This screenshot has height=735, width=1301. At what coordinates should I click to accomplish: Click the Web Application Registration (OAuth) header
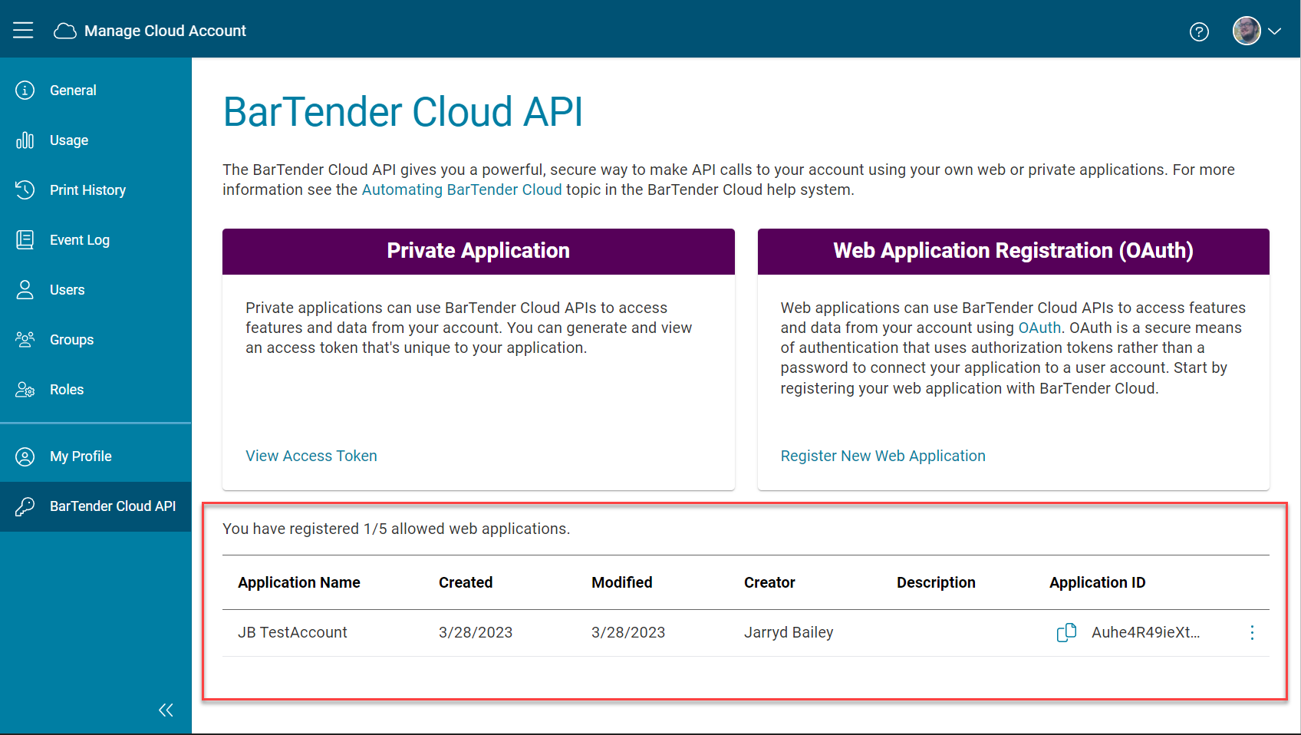1013,251
